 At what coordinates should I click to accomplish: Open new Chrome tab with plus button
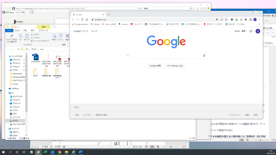(109, 15)
